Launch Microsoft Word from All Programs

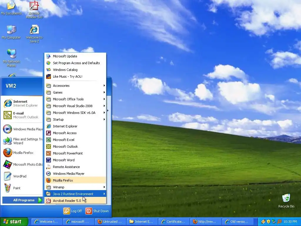[75, 160]
